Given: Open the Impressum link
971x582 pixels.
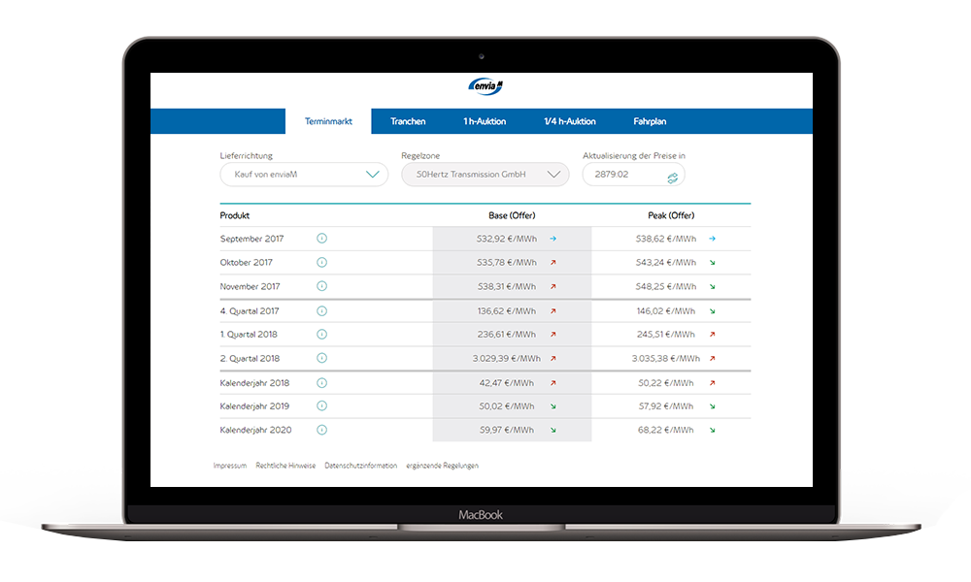Looking at the screenshot, I should point(230,466).
